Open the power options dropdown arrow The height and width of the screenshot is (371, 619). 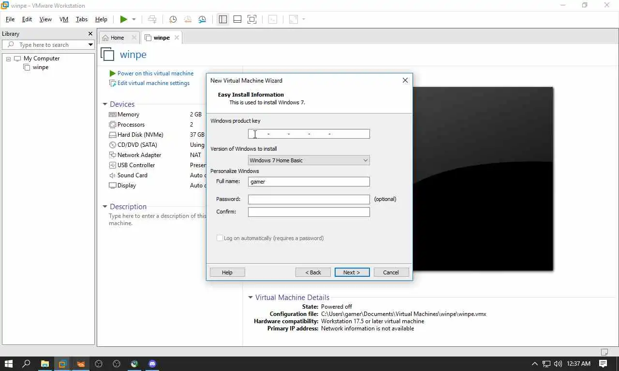(x=134, y=19)
